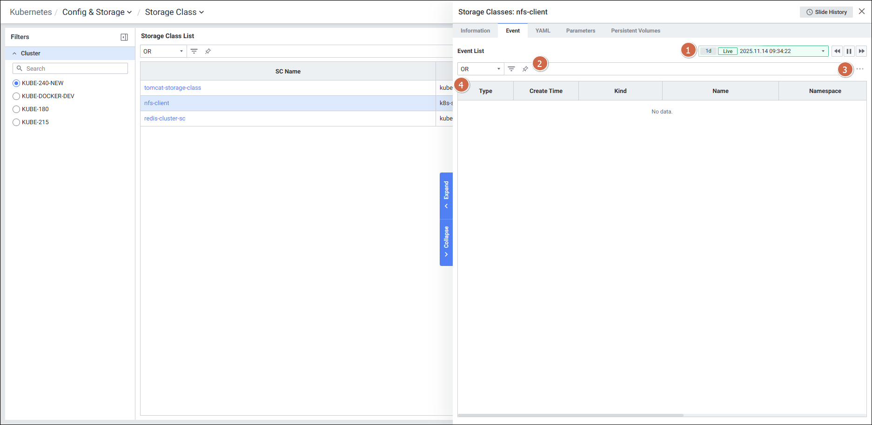Viewport: 872px width, 425px height.
Task: Click the pin icon in Storage Class List
Action: 208,51
